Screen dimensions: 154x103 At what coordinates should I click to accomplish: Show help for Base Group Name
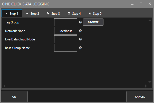tap(80, 48)
